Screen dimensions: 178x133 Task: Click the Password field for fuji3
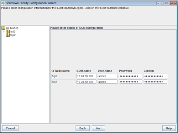click(x=131, y=82)
